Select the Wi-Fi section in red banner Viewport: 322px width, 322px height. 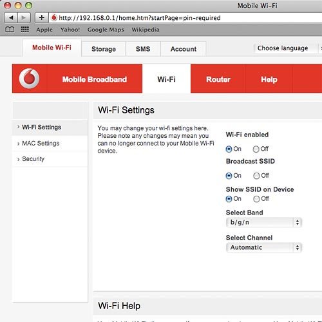point(166,79)
